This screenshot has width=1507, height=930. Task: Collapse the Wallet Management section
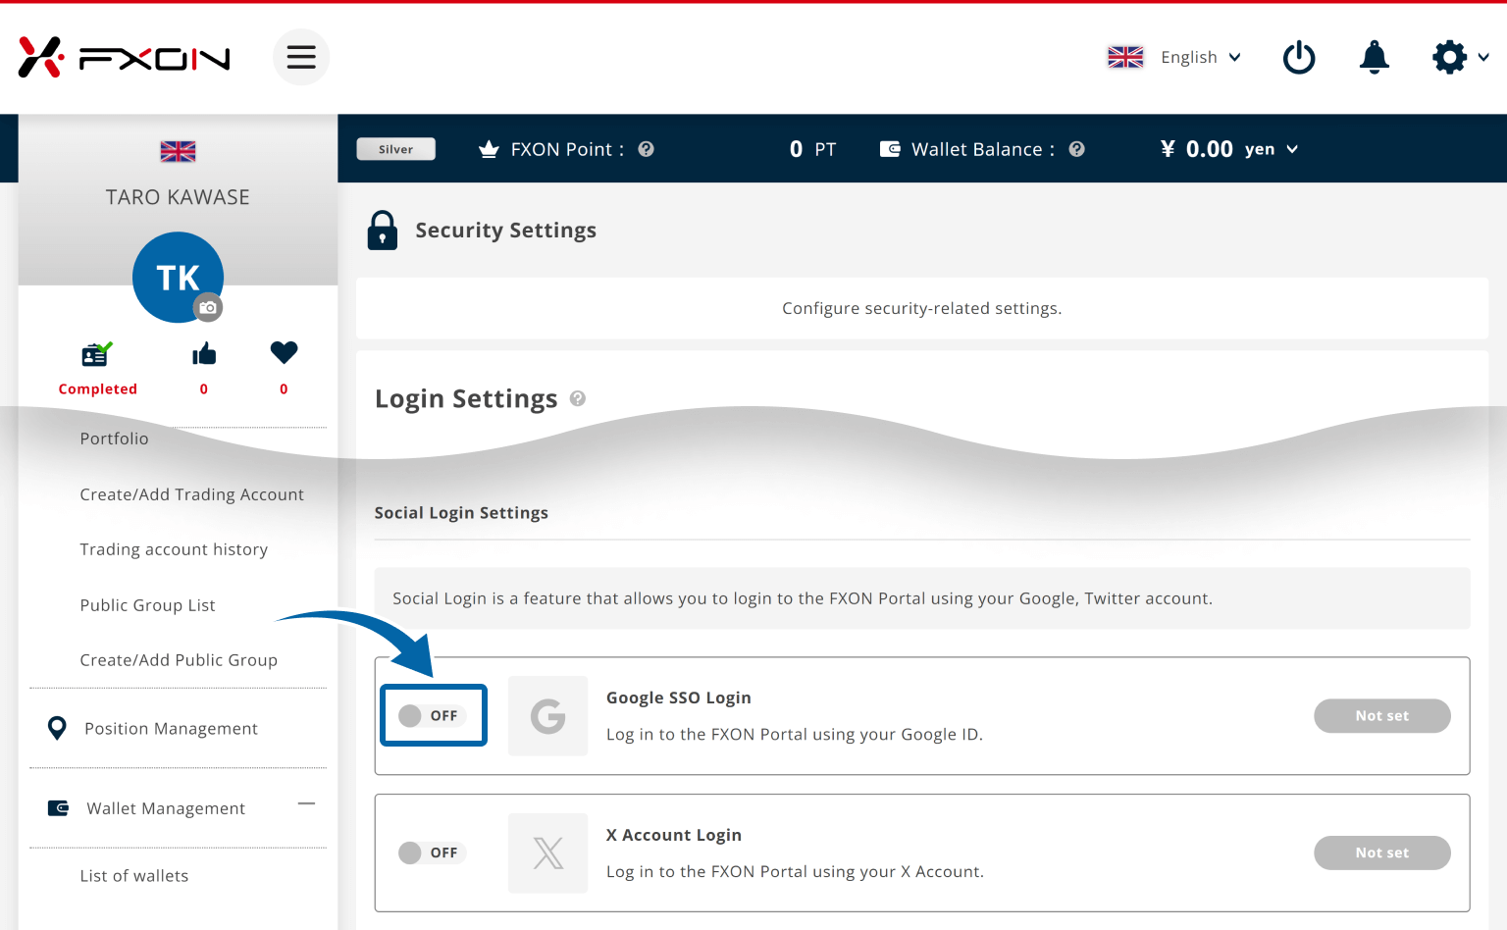306,803
